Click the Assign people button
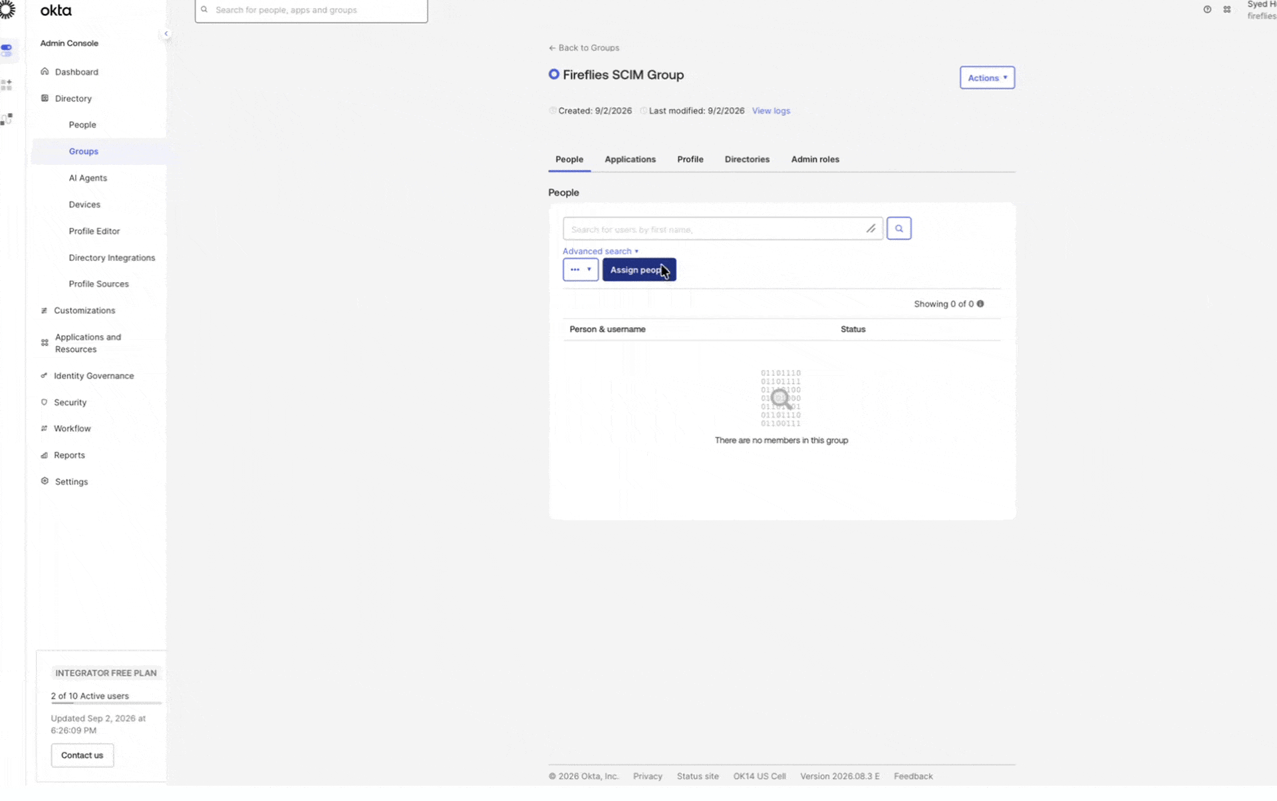This screenshot has height=801, width=1277. point(639,269)
